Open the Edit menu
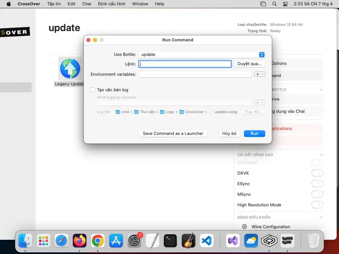 (72, 4)
